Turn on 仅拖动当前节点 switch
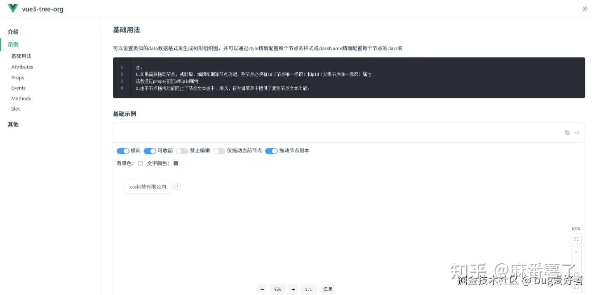This screenshot has width=592, height=295. coord(219,151)
